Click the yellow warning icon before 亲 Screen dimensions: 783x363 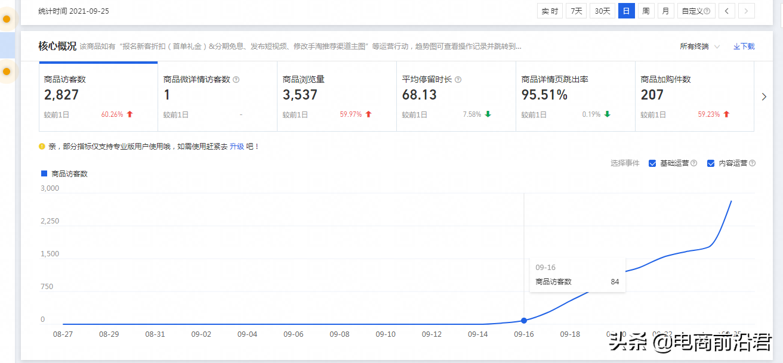(x=42, y=146)
